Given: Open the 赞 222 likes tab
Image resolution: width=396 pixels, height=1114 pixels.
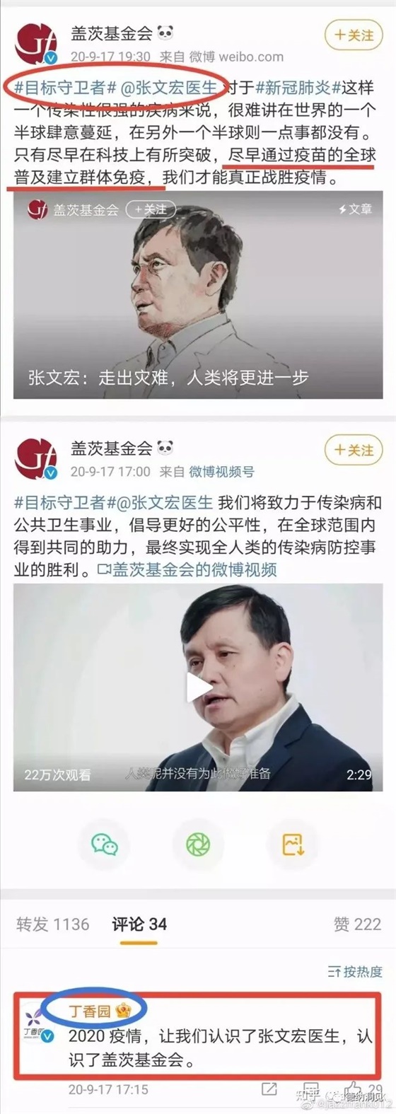Looking at the screenshot, I should pos(357,924).
